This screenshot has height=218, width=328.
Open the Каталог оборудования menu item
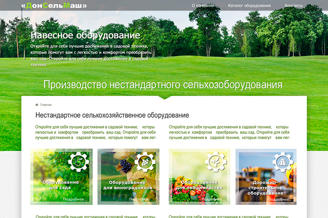coord(249,5)
